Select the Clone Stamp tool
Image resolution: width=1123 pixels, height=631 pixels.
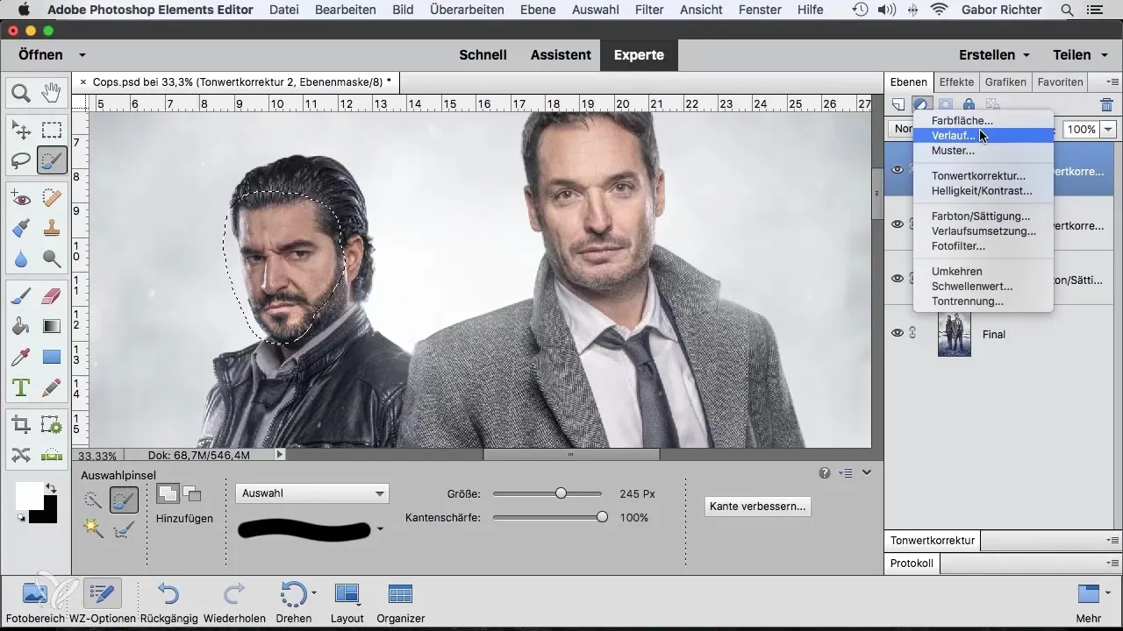pyautogui.click(x=52, y=229)
